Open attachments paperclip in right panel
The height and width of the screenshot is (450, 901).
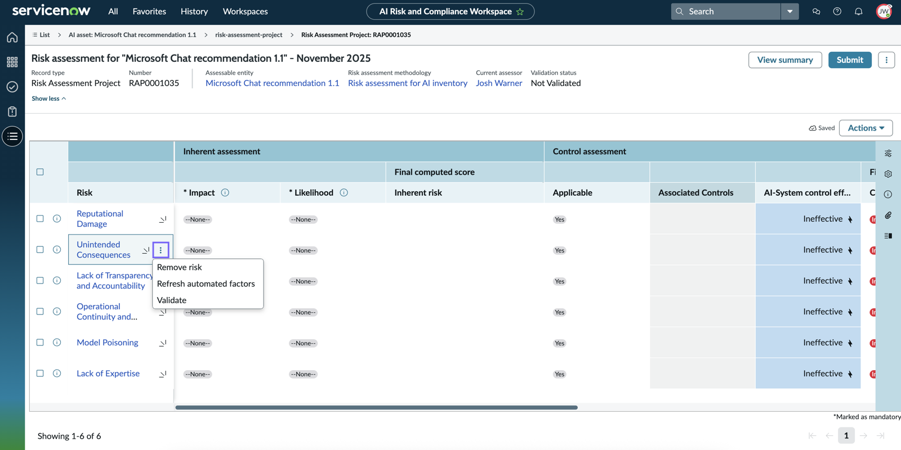[x=888, y=215]
